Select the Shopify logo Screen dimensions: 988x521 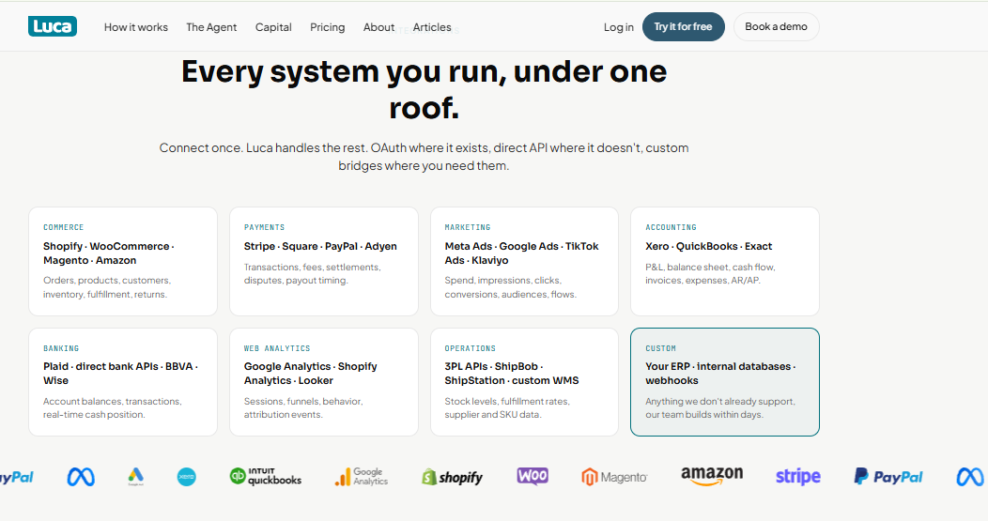pyautogui.click(x=452, y=477)
